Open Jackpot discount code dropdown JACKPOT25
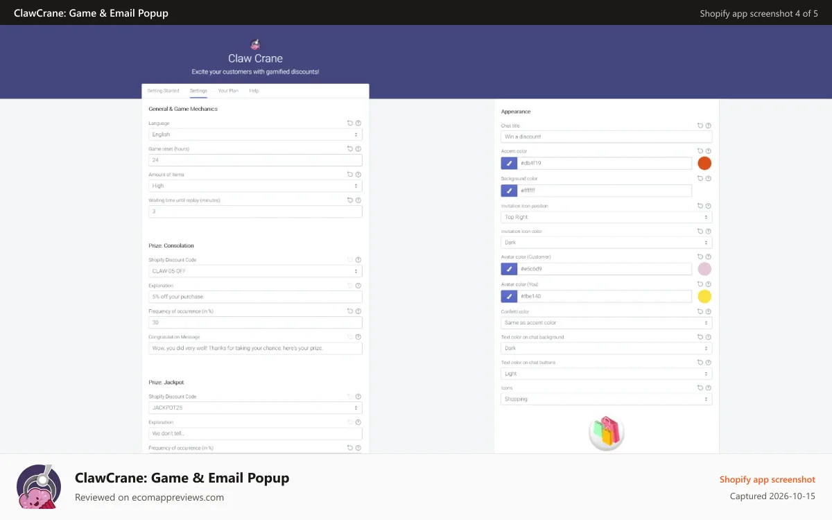This screenshot has width=832, height=520. tap(255, 408)
